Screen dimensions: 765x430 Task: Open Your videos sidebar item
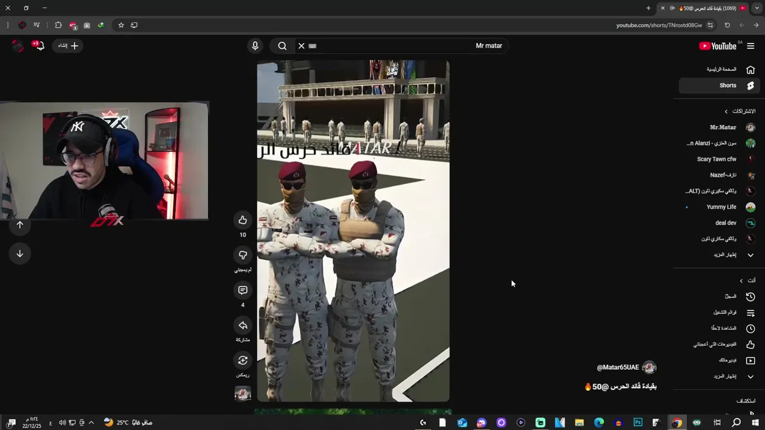pyautogui.click(x=719, y=360)
